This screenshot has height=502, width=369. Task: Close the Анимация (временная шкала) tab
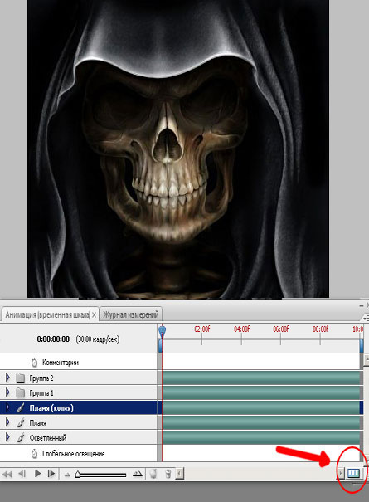(x=94, y=315)
